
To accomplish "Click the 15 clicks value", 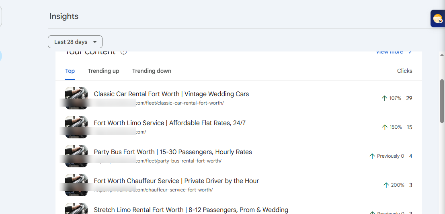I will tap(409, 127).
